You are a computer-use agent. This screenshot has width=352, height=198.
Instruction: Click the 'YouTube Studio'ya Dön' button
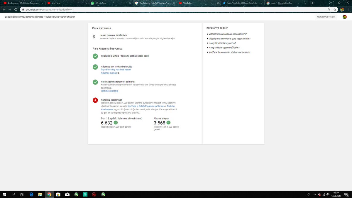tap(326, 17)
